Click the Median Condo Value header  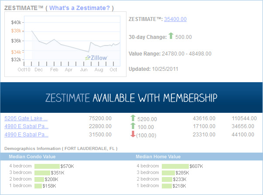(32, 157)
